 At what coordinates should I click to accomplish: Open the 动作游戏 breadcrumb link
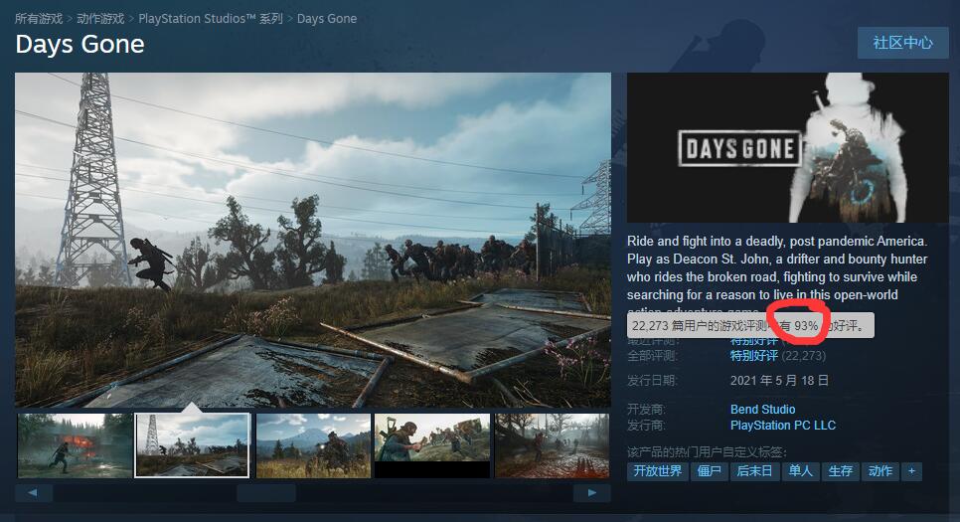point(100,19)
